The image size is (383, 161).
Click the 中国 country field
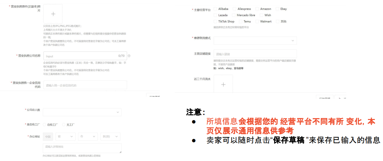point(48,137)
